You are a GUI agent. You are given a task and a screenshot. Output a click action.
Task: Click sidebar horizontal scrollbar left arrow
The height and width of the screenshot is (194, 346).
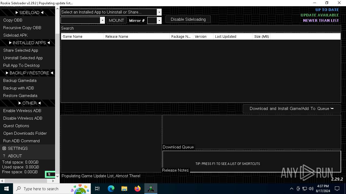click(2, 181)
